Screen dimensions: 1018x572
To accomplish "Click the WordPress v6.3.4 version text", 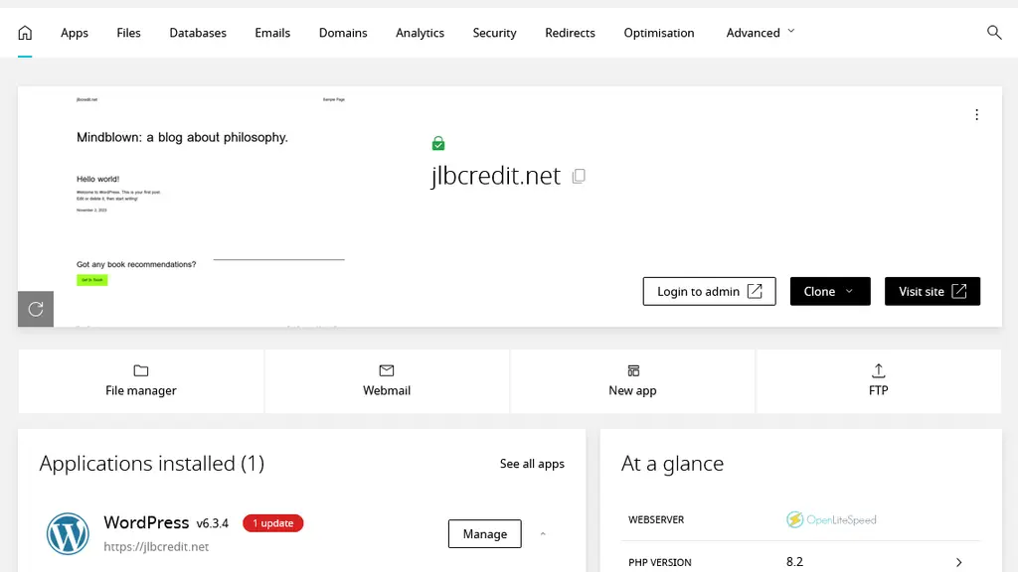I will point(213,523).
